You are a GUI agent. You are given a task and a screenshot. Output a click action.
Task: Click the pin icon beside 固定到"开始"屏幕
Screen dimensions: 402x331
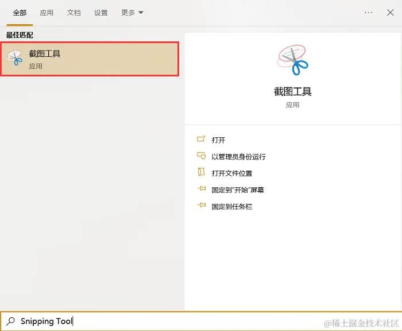202,188
